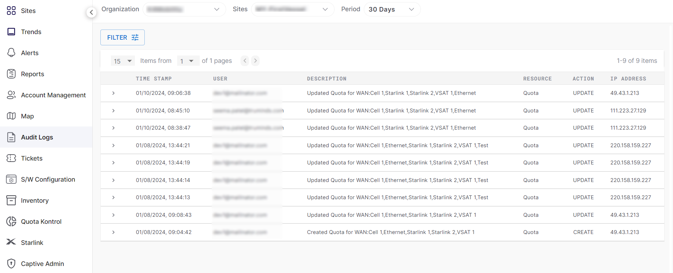The height and width of the screenshot is (273, 673).
Task: Go to S/W Configuration page
Action: point(48,180)
